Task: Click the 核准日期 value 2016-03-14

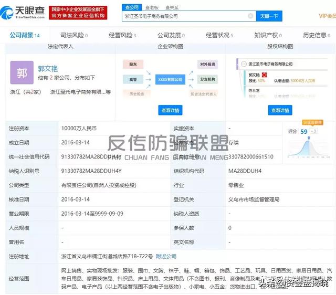Action: (x=76, y=199)
